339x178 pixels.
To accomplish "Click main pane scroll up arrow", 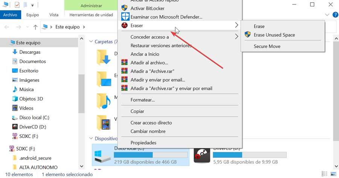I will coord(336,39).
